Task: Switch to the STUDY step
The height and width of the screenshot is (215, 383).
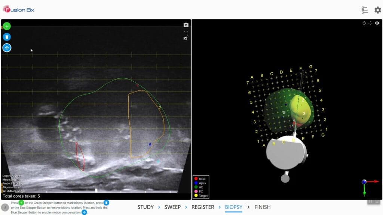Action: tap(145, 207)
